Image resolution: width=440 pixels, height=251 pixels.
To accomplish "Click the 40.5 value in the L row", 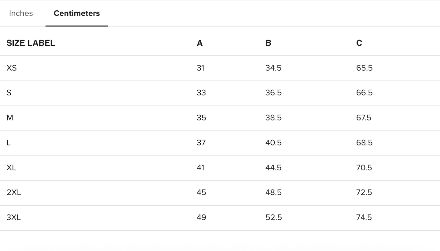I will coord(273,143).
